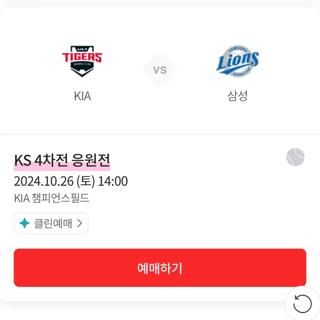Select the KS 4차전 응원전 title
320x320 pixels.
tap(62, 160)
